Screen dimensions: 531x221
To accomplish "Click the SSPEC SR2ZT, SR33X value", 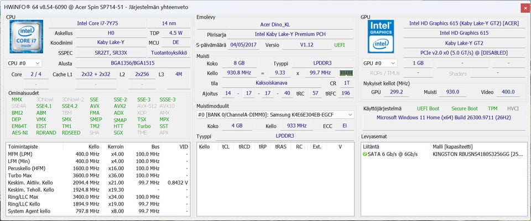I will pos(111,53).
